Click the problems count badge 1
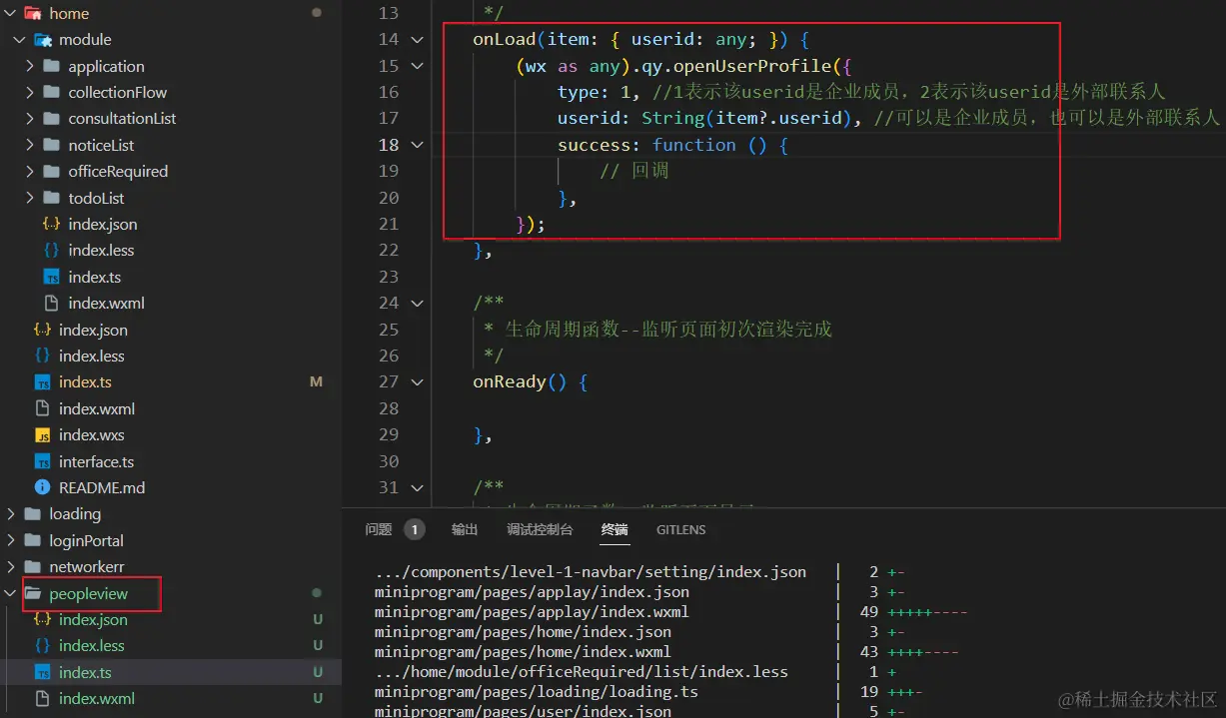This screenshot has height=718, width=1226. pos(414,530)
